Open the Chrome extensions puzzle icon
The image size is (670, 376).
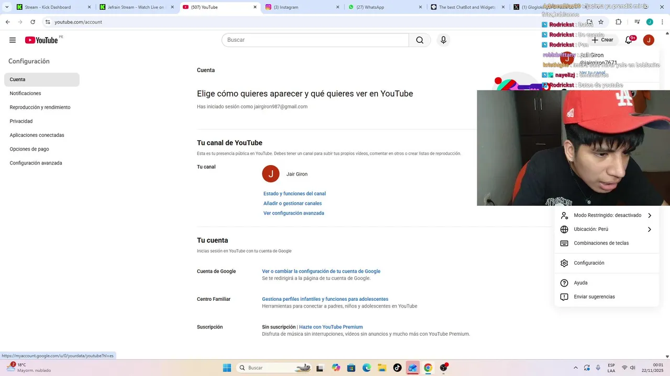(618, 22)
